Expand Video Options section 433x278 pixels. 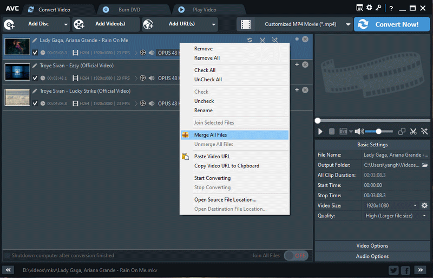372,245
